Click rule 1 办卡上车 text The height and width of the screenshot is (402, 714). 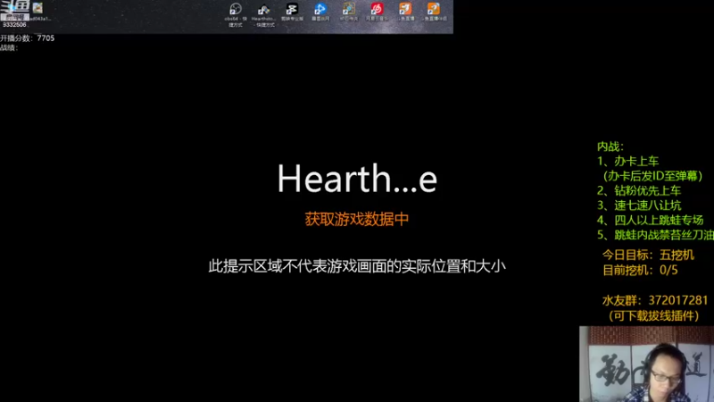click(628, 162)
